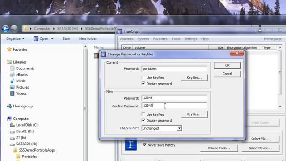Open the Tools menu in TrueCrypt
The width and height of the screenshot is (286, 161).
click(176, 39)
